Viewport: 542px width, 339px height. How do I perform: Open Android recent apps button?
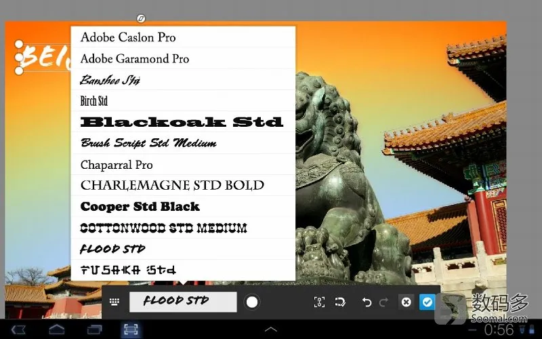[94, 330]
